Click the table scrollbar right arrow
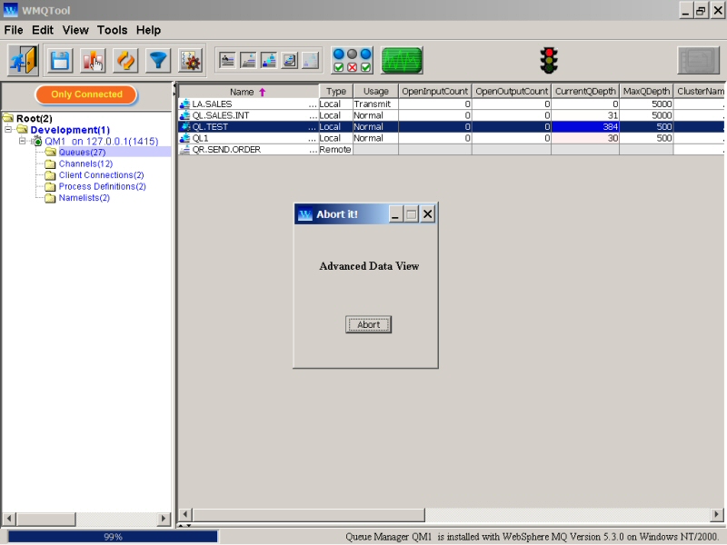 point(717,514)
